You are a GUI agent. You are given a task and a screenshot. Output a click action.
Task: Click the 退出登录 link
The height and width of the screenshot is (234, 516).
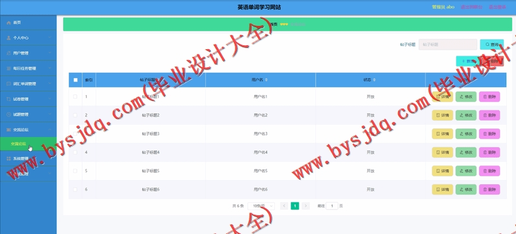pyautogui.click(x=498, y=7)
